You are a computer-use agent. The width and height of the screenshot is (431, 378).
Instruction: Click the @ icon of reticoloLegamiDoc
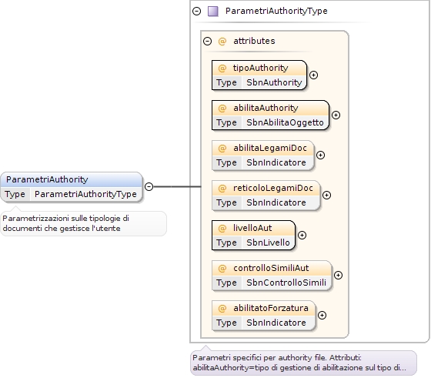[222, 188]
